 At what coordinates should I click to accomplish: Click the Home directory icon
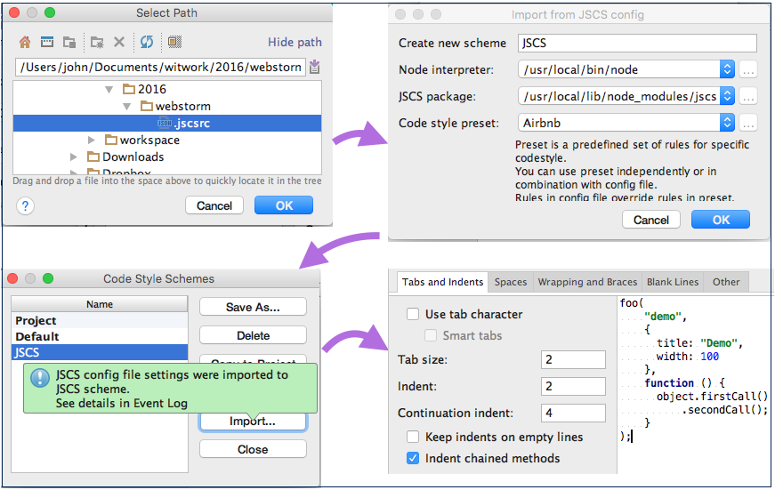tap(25, 42)
